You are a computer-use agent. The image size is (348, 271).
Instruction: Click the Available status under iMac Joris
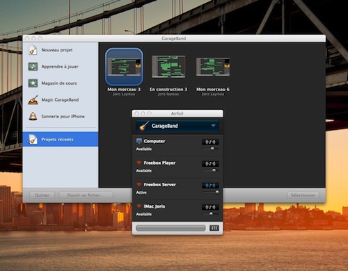coord(144,214)
